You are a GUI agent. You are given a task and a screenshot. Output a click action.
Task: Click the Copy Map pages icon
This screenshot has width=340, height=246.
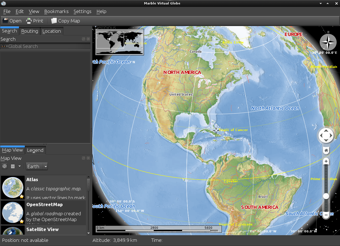54,21
